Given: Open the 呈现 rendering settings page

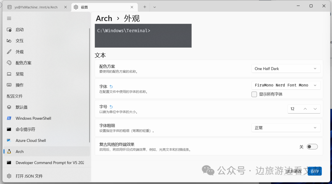Looking at the screenshot, I should pos(47,74).
